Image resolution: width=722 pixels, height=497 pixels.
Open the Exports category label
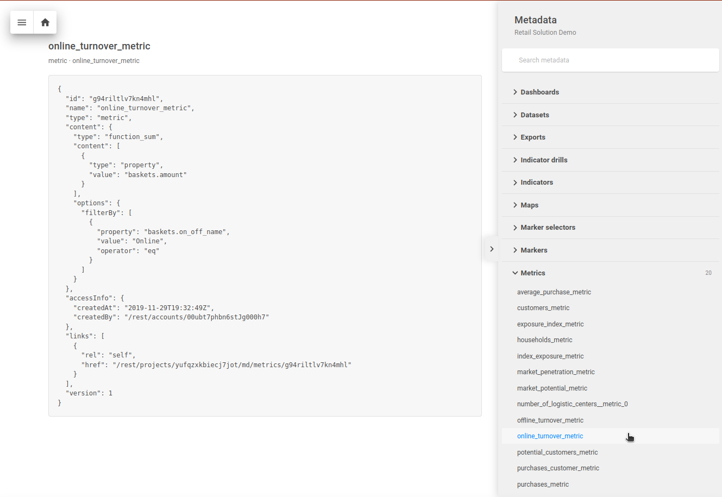coord(533,137)
